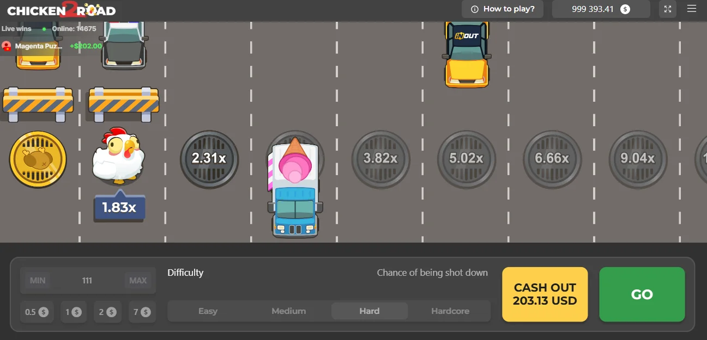Set bet to MIN
Screen dimensions: 707x340
38,281
